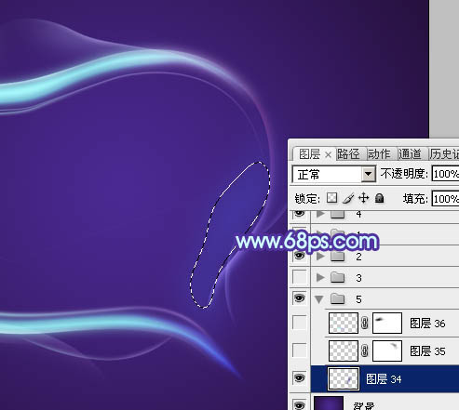The width and height of the screenshot is (459, 410).
Task: Click the mask link icon on 图层 36
Action: [x=365, y=324]
